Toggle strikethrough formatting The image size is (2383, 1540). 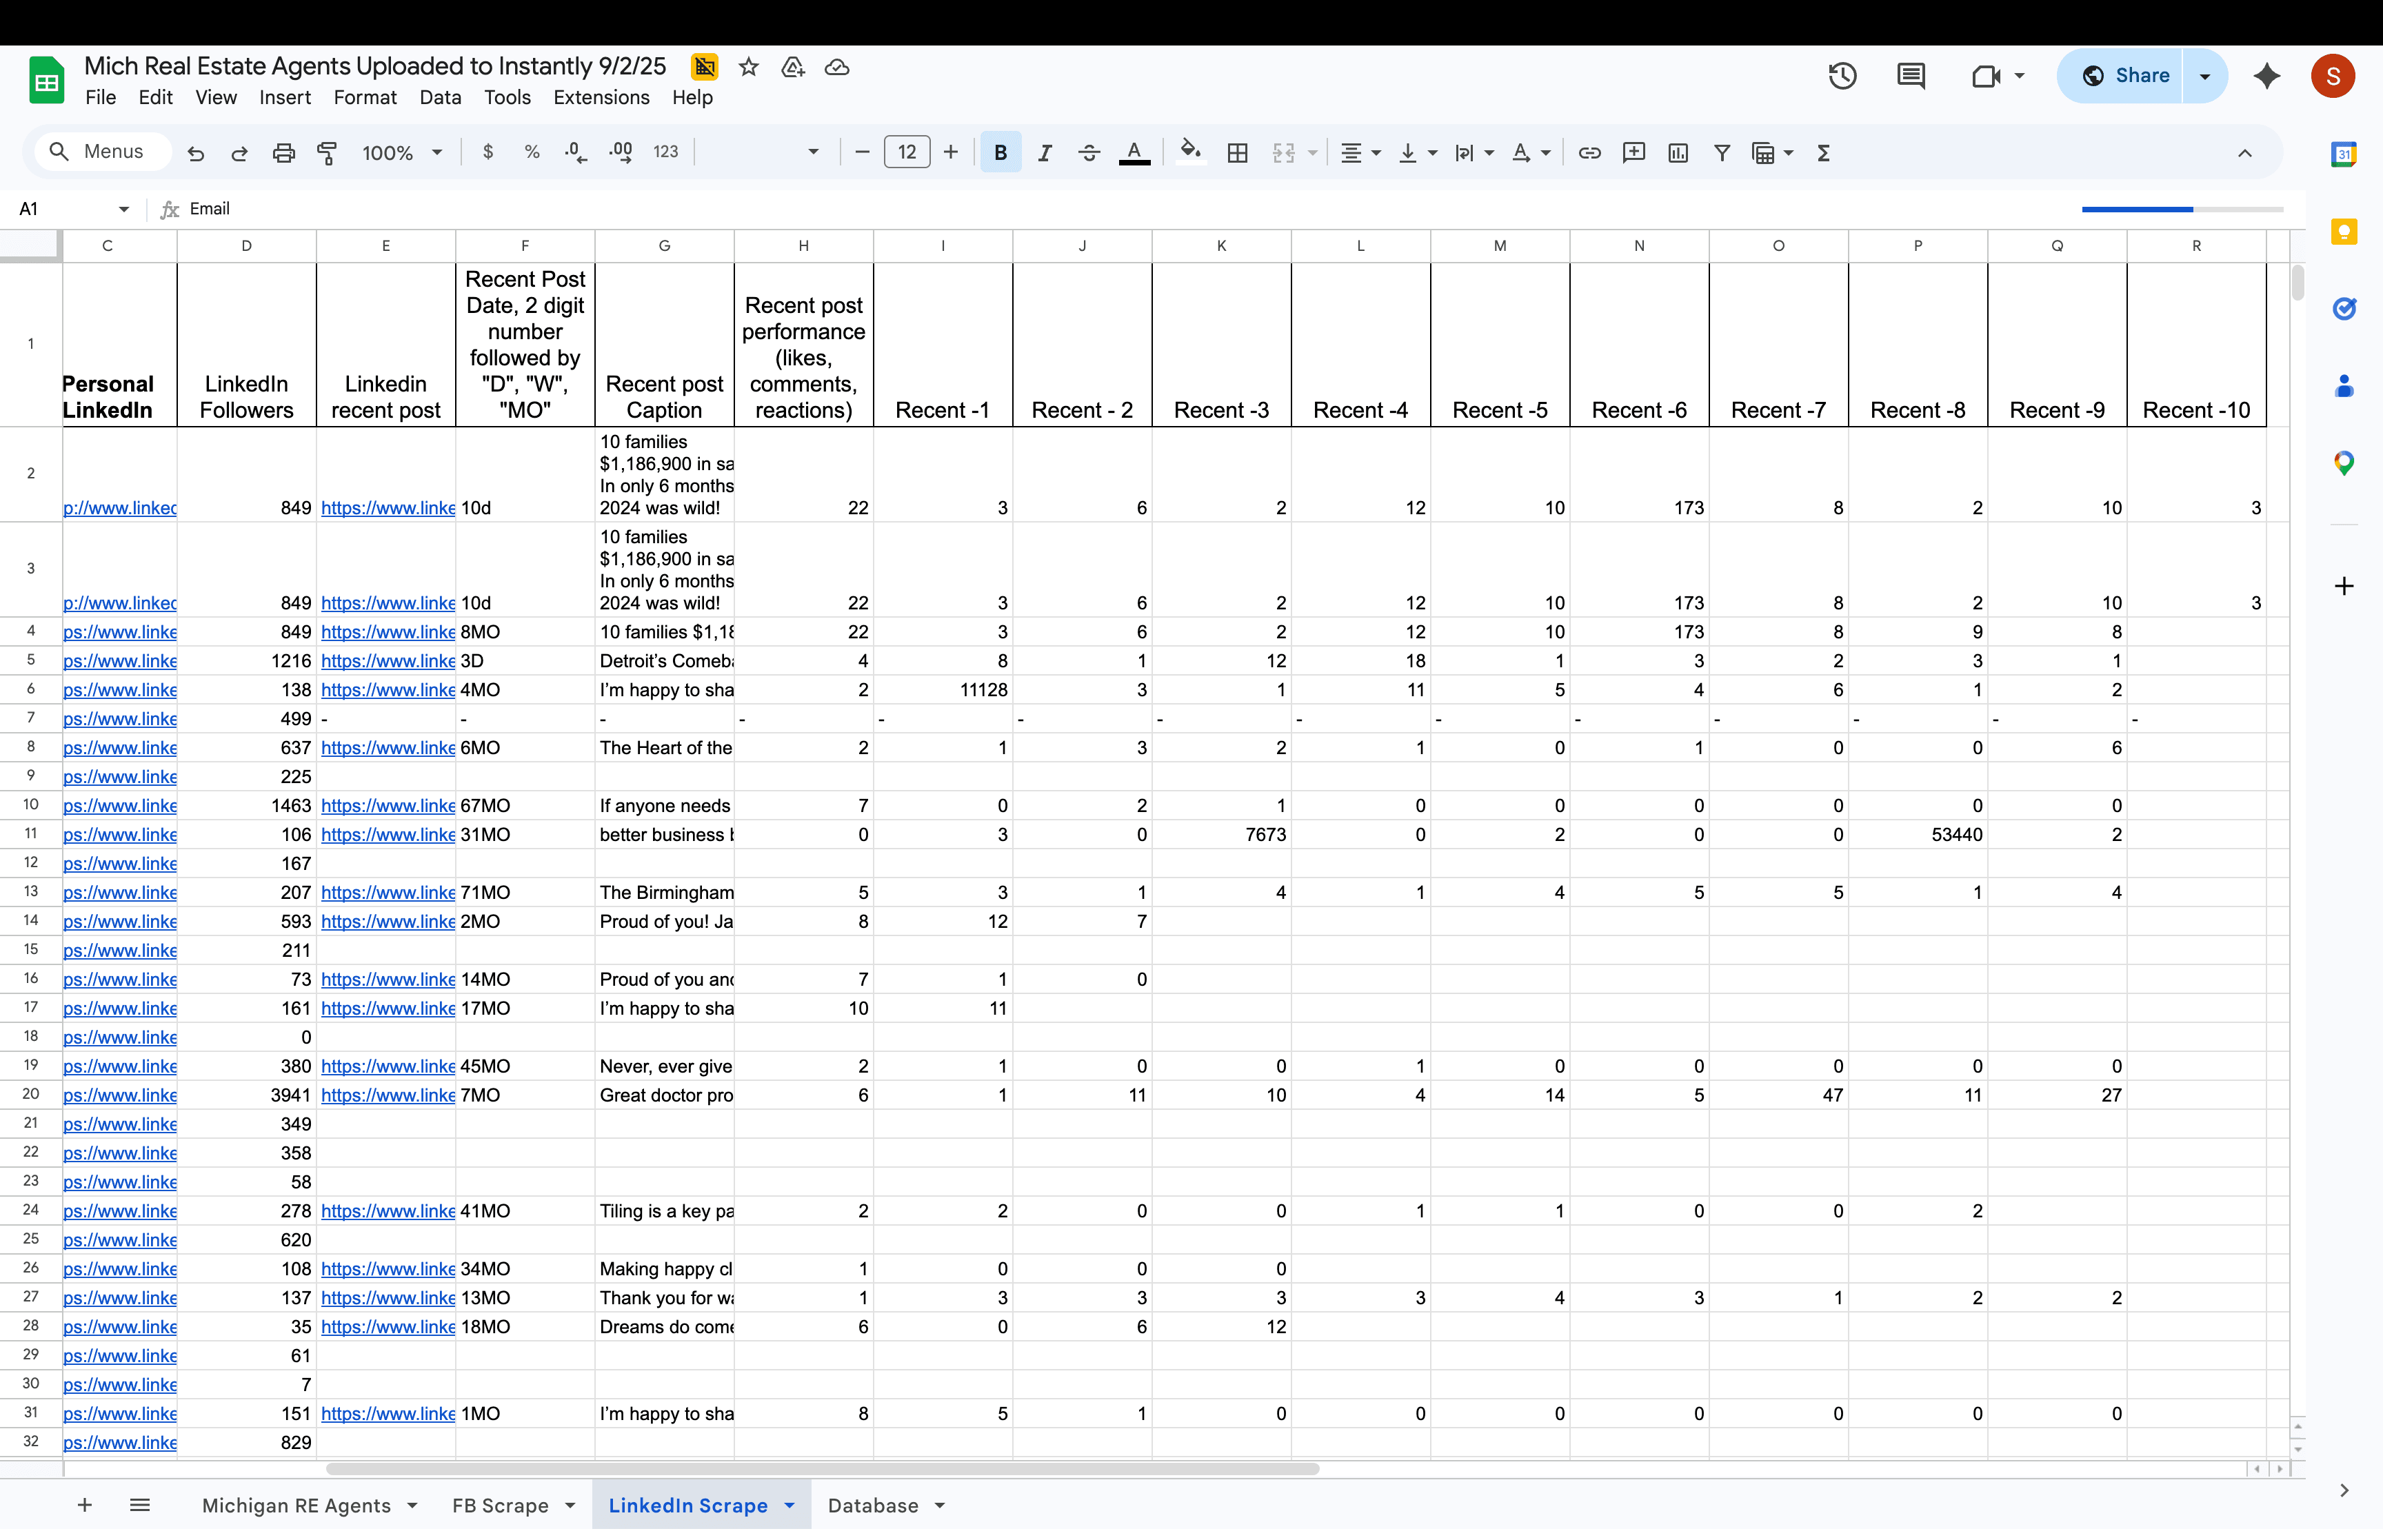(x=1089, y=152)
